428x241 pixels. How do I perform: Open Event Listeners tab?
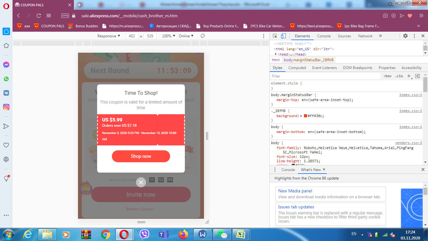tap(324, 68)
